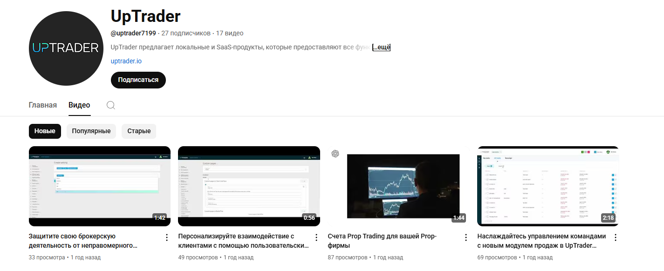Click "49 просмотров" metadata text
The image size is (664, 271).
198,257
